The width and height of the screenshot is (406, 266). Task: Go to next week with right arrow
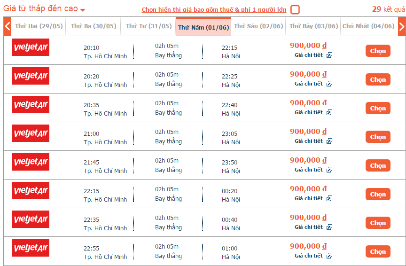point(402,26)
